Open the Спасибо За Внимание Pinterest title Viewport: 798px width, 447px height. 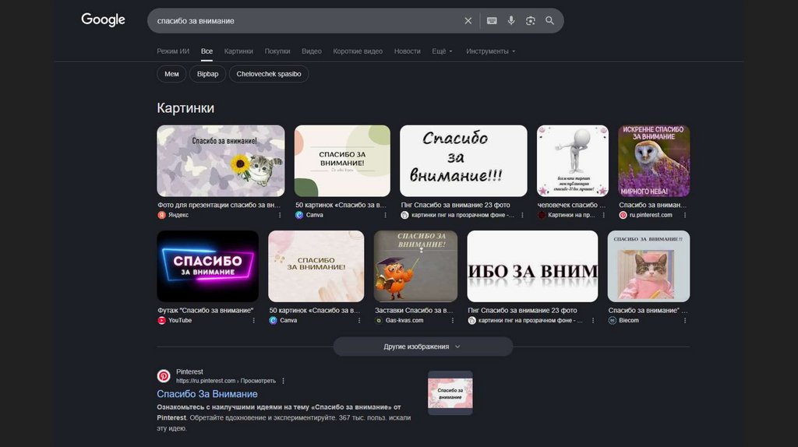pos(207,393)
